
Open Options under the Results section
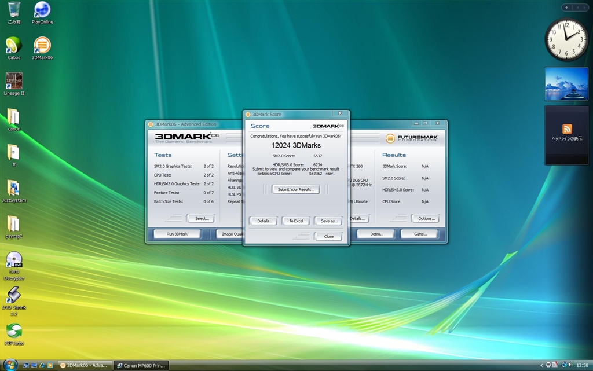click(x=426, y=218)
